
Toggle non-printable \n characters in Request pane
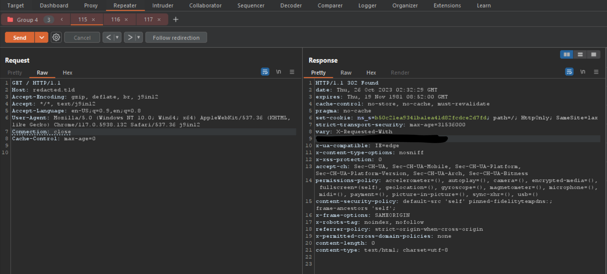279,72
